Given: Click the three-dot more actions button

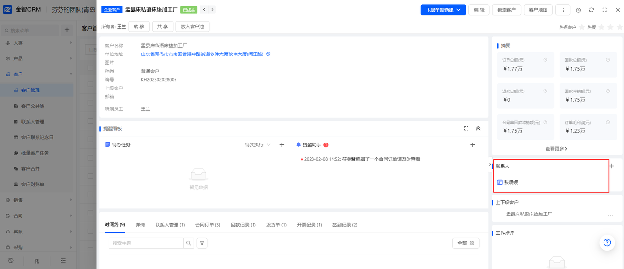Looking at the screenshot, I should click(563, 10).
